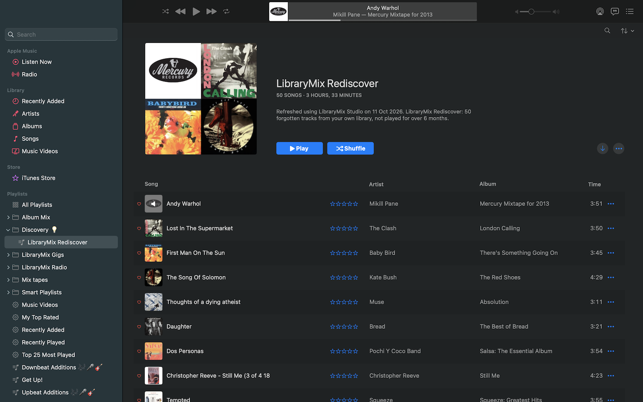Click the Top 25 Most Played gear icon
The image size is (643, 402).
click(x=16, y=355)
